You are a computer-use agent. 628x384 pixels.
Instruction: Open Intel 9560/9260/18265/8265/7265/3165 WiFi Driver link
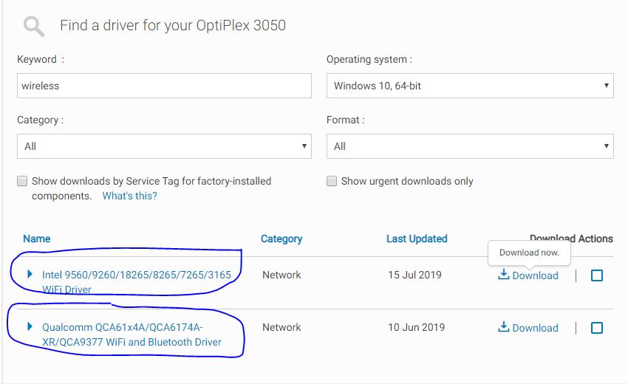(137, 282)
